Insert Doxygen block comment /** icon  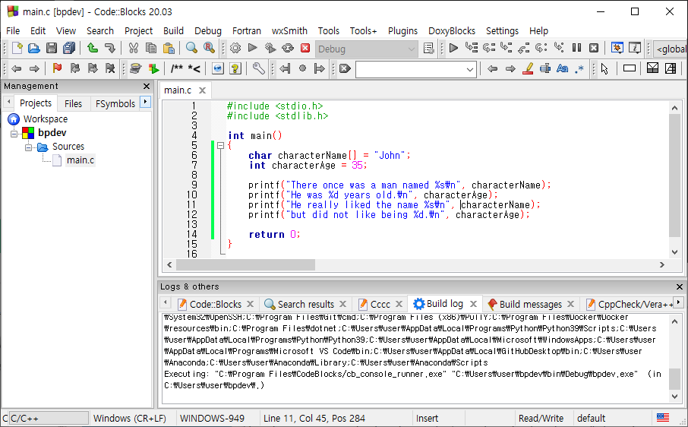pyautogui.click(x=177, y=68)
